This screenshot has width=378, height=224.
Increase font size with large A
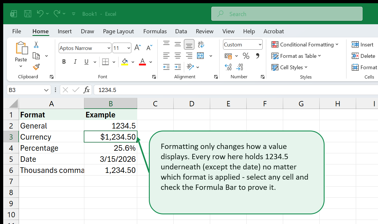coord(138,48)
